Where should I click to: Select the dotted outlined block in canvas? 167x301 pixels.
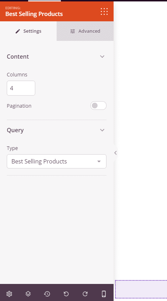coord(141,289)
